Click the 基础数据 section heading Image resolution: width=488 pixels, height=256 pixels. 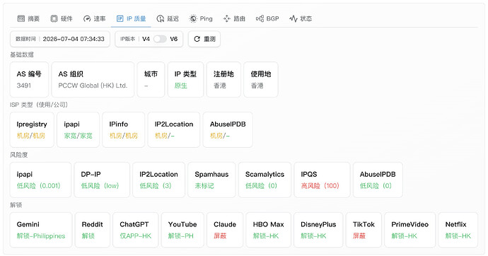pyautogui.click(x=22, y=54)
